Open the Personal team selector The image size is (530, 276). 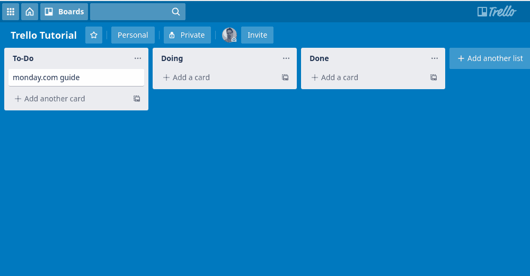coord(133,35)
